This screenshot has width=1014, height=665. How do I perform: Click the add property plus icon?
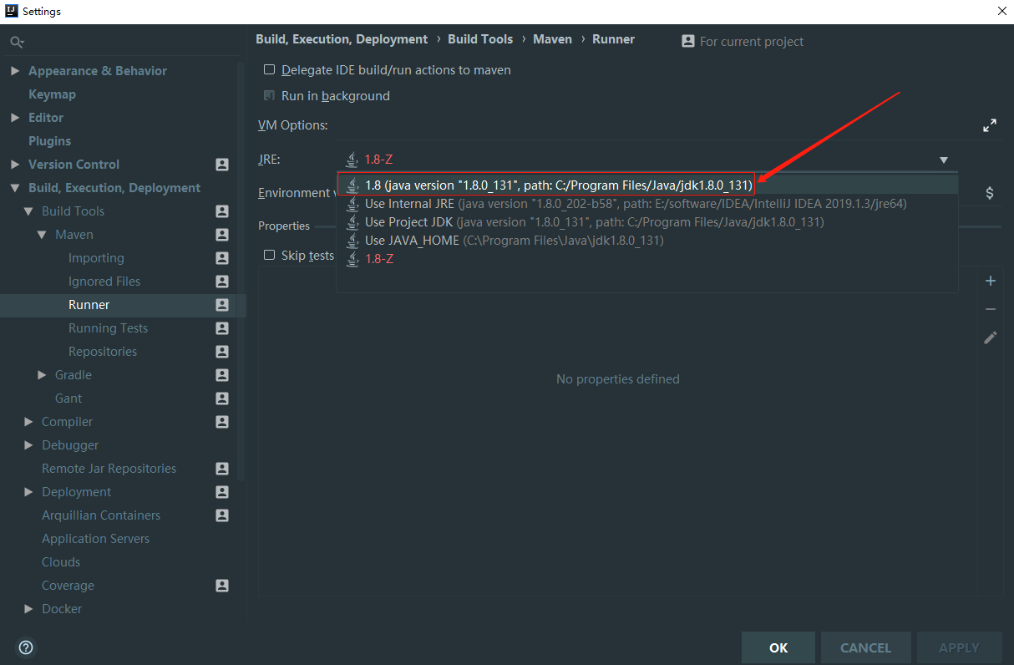pos(991,281)
